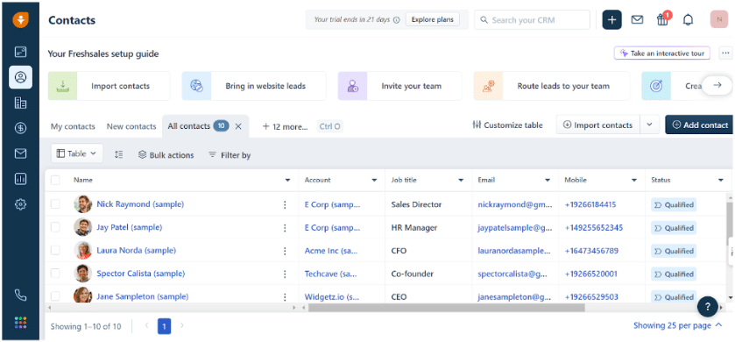Open the help question mark button
The image size is (735, 342).
[708, 307]
